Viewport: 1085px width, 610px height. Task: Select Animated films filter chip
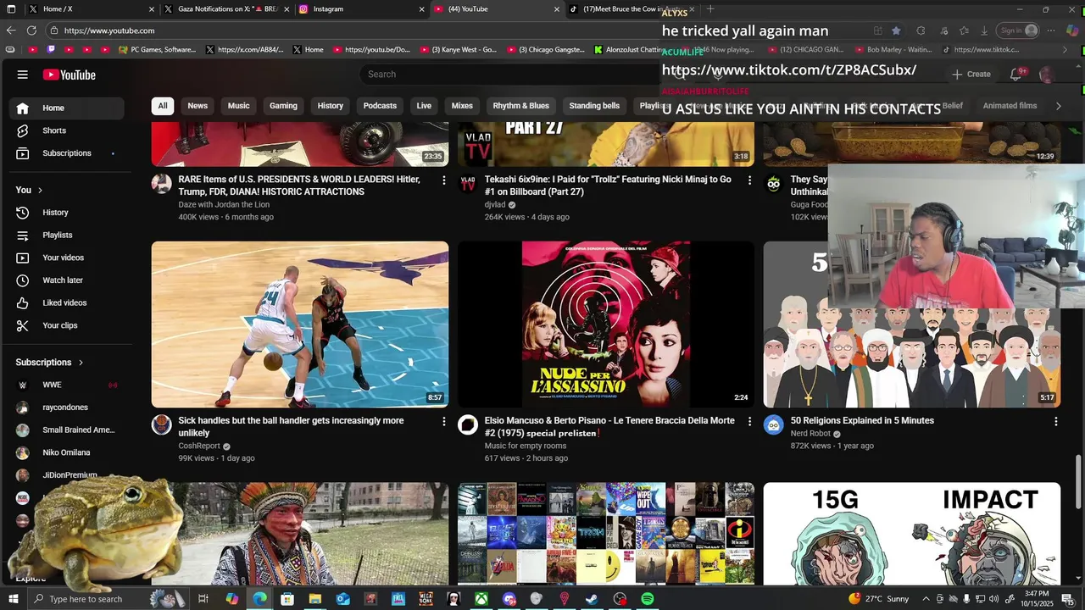(x=1010, y=106)
